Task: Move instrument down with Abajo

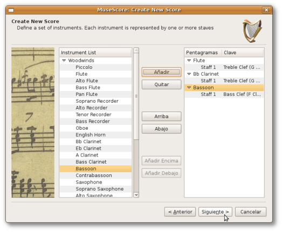Action: point(162,129)
